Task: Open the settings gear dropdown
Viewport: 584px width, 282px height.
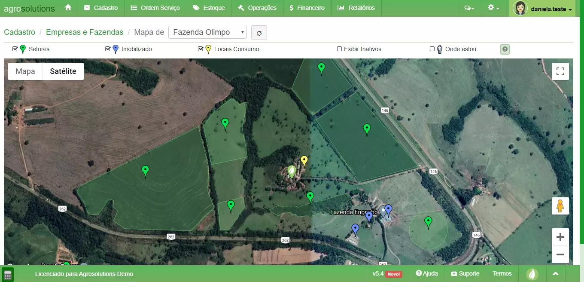Action: coord(493,8)
